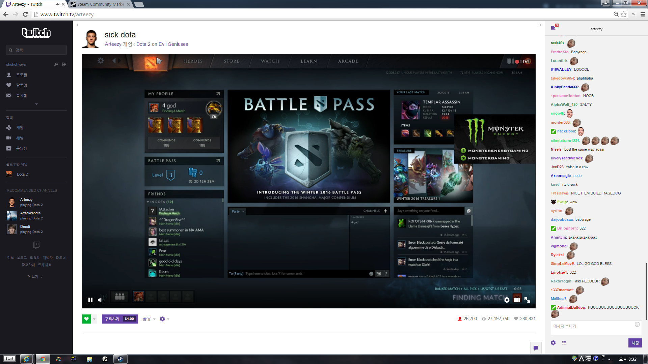Image resolution: width=648 pixels, height=364 pixels.
Task: Click the 구독하기 $4.99 subscribe button
Action: pyautogui.click(x=120, y=319)
